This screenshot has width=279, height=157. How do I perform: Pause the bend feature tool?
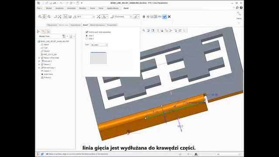click(x=144, y=17)
